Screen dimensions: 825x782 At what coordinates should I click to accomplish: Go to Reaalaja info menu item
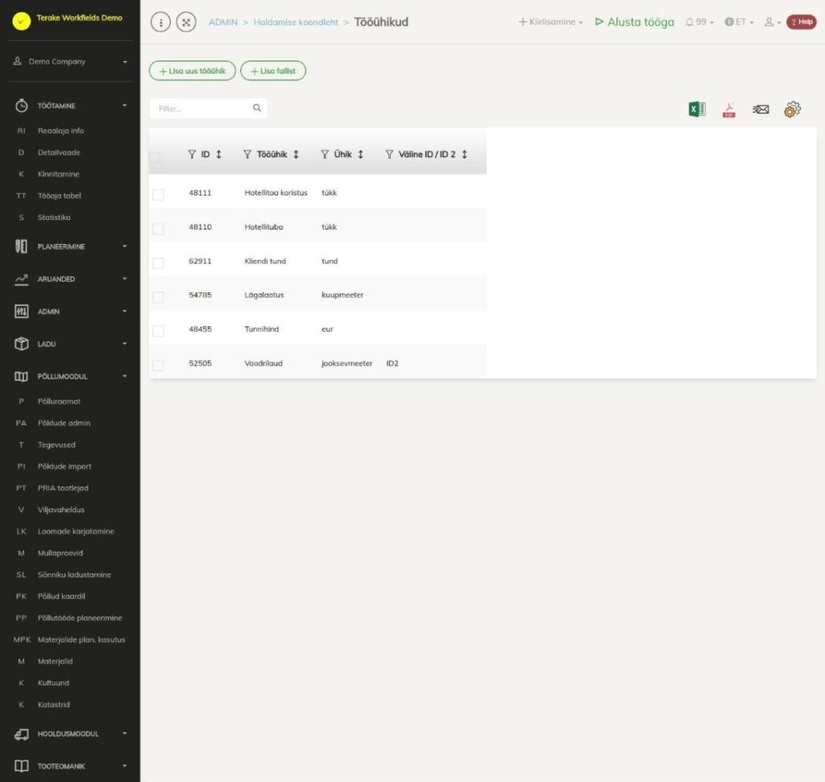pyautogui.click(x=60, y=130)
